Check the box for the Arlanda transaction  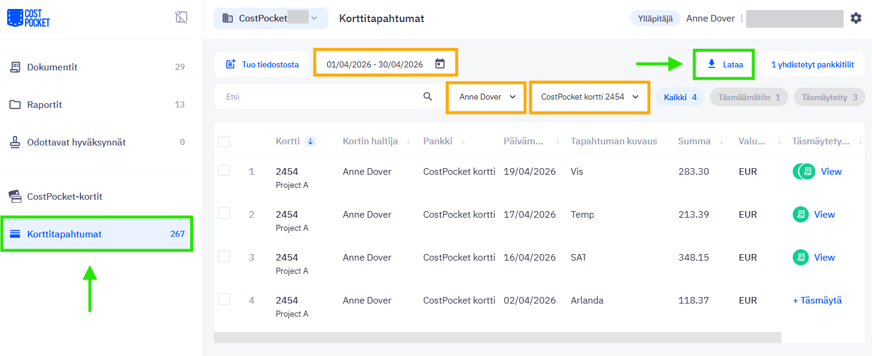[224, 299]
